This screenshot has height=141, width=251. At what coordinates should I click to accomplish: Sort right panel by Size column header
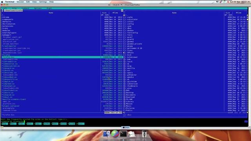pyautogui.click(x=227, y=13)
